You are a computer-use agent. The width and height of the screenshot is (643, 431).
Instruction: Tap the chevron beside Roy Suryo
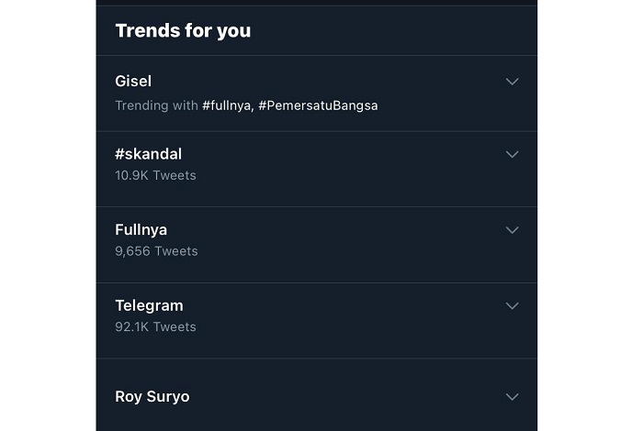[x=513, y=397]
